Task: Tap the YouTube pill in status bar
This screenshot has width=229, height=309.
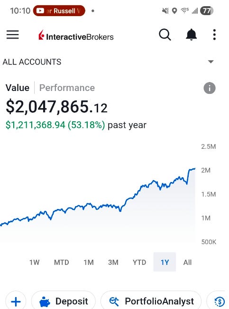Action: click(x=59, y=10)
